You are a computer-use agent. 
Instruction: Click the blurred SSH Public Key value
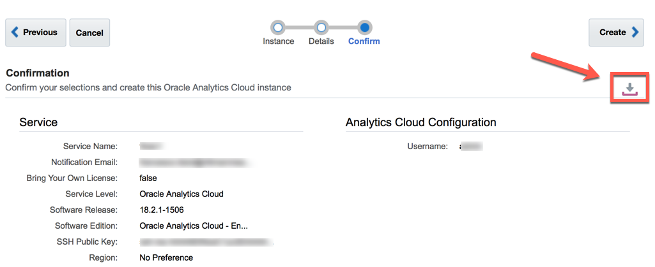click(206, 242)
